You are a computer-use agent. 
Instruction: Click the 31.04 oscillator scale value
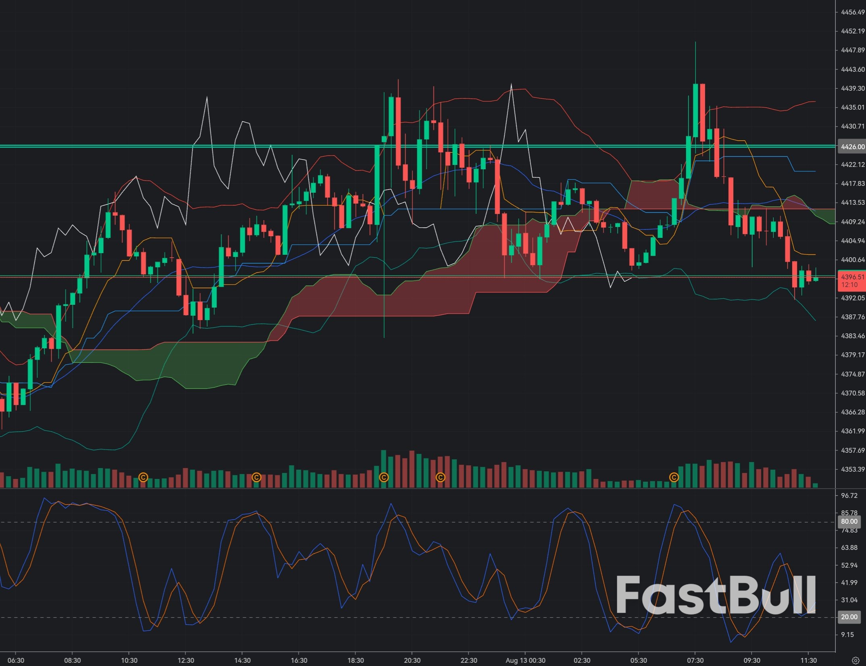[x=849, y=600]
